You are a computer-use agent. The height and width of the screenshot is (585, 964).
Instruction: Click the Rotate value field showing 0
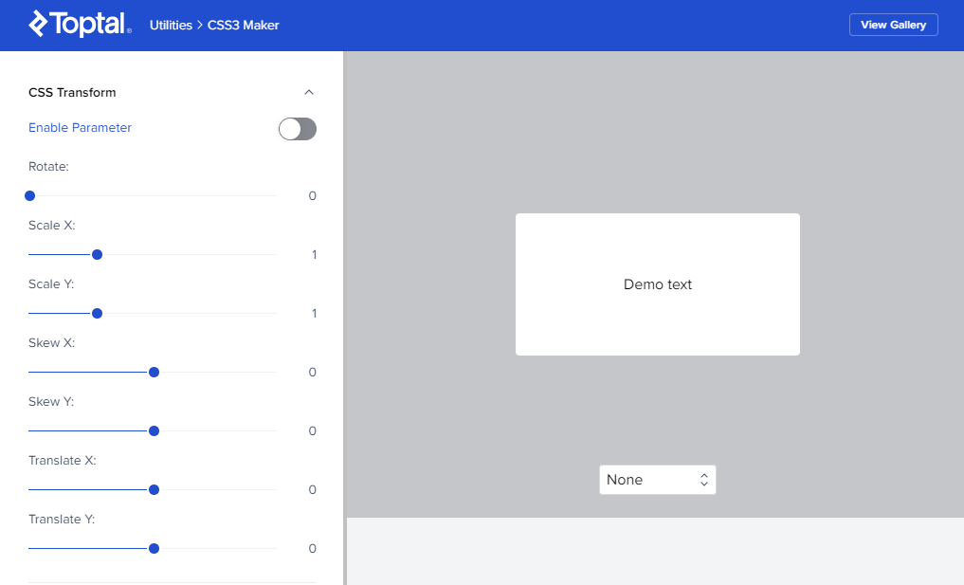tap(312, 196)
